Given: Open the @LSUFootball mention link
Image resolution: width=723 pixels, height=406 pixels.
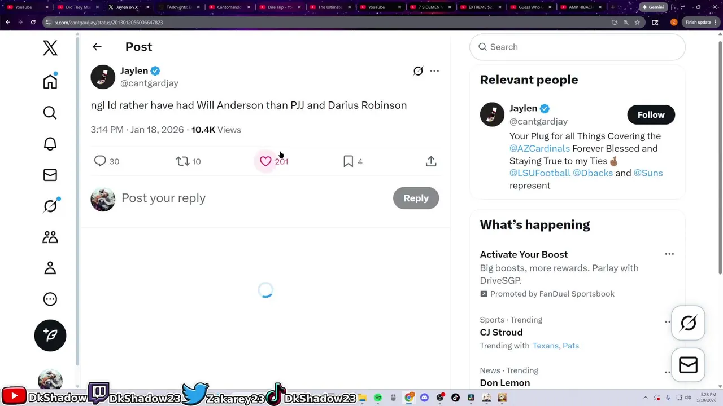Looking at the screenshot, I should [x=540, y=173].
